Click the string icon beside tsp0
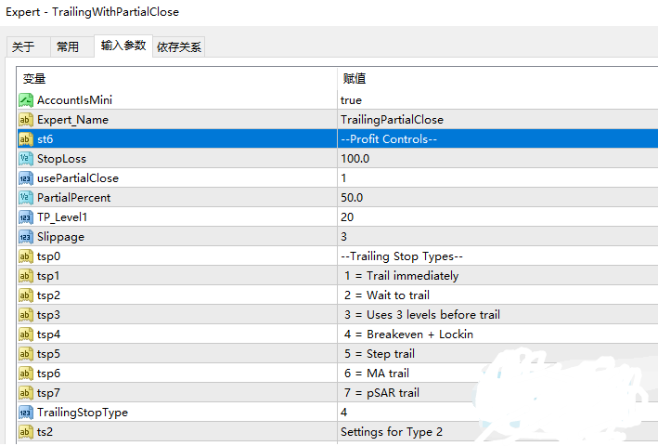Viewport: 658px width, 446px height. click(x=26, y=256)
